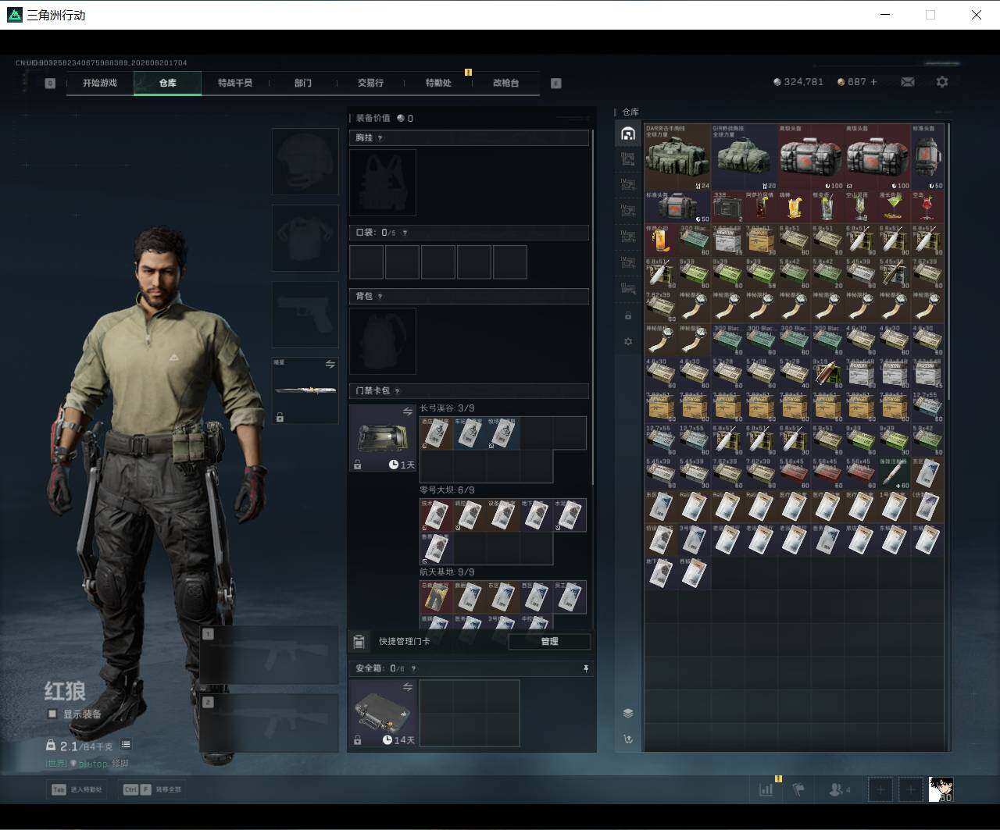The width and height of the screenshot is (1000, 830).
Task: Open the mail envelope icon
Action: (x=908, y=82)
